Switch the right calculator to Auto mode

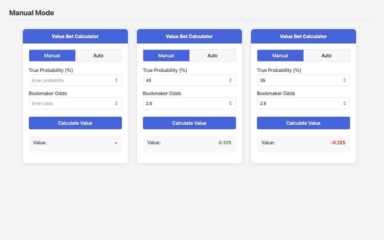coord(326,55)
